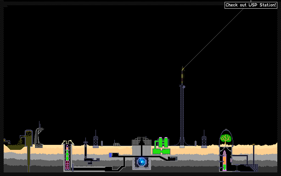This screenshot has height=176, width=281.
Task: Click the glowing blue reactor orb
Action: pyautogui.click(x=141, y=162)
